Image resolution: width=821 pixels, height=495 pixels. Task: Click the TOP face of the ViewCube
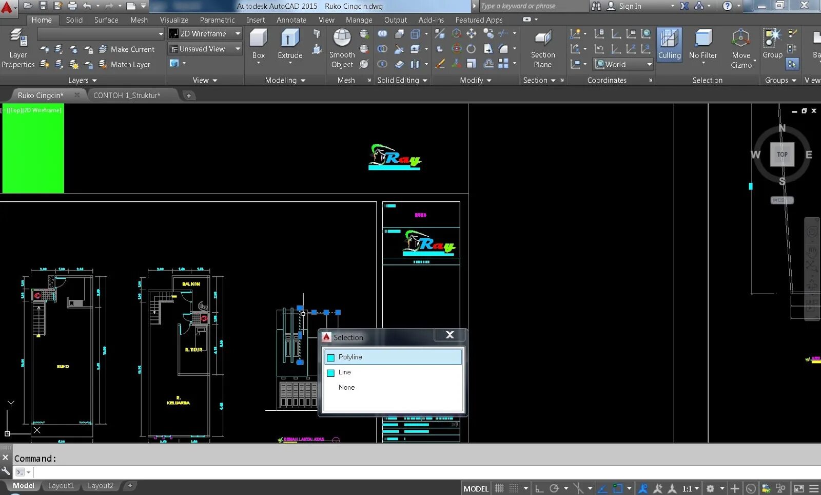tap(782, 154)
